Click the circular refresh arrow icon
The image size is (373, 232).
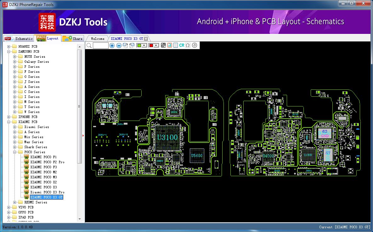pyautogui.click(x=195, y=45)
